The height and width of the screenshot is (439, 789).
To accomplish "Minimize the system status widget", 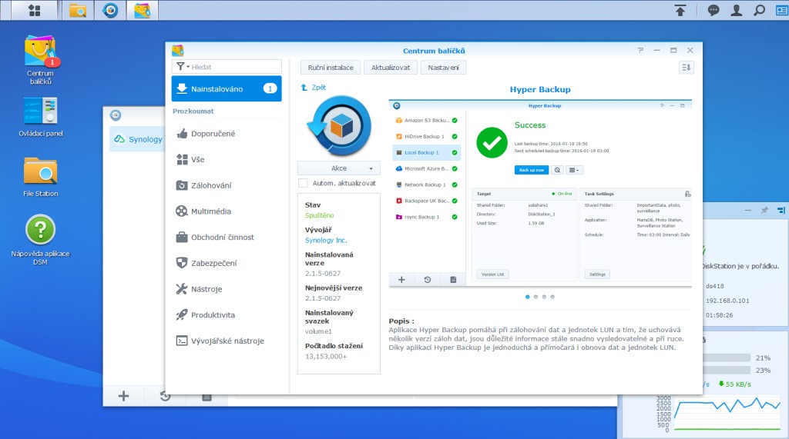I will (747, 211).
